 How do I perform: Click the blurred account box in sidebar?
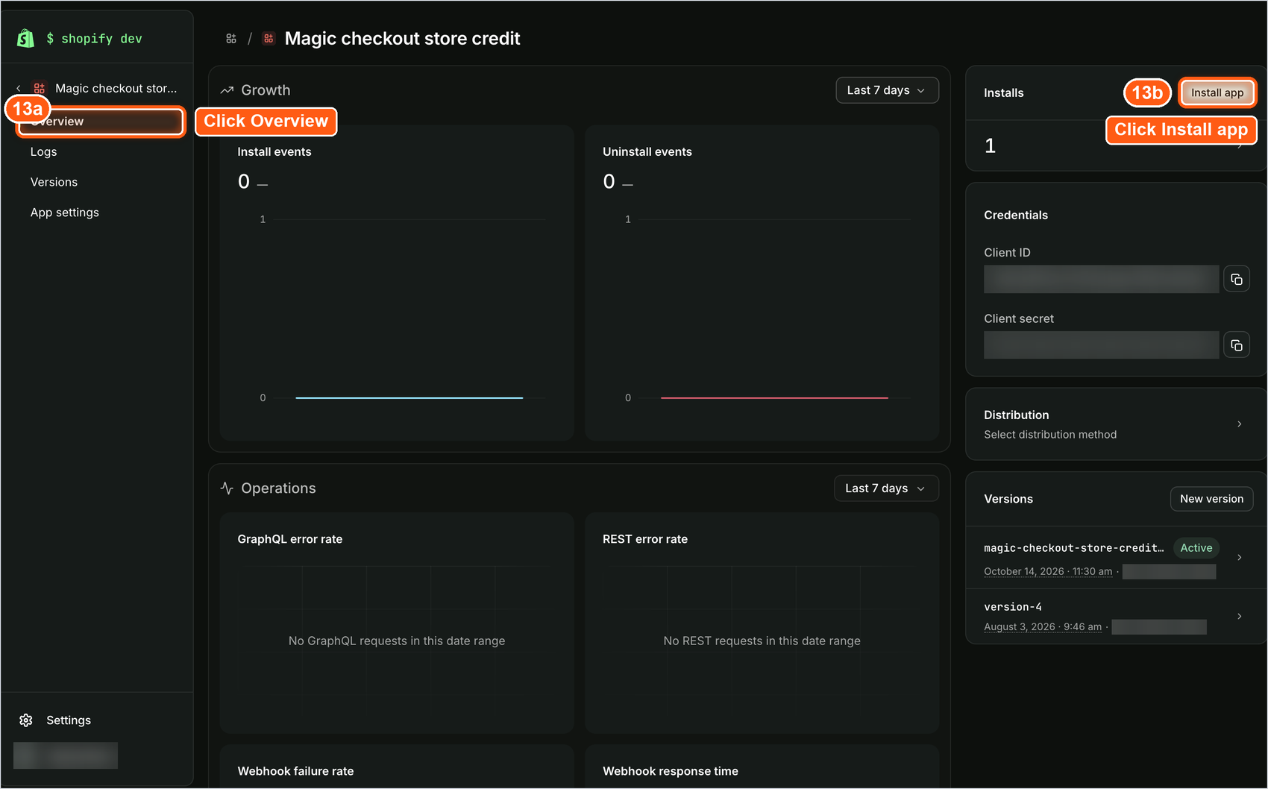[66, 755]
